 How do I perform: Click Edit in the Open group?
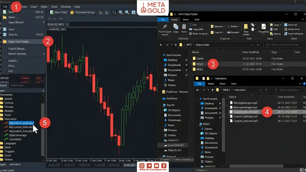click(x=274, y=29)
